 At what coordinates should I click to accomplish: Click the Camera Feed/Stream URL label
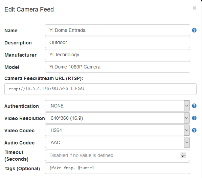(x=44, y=78)
